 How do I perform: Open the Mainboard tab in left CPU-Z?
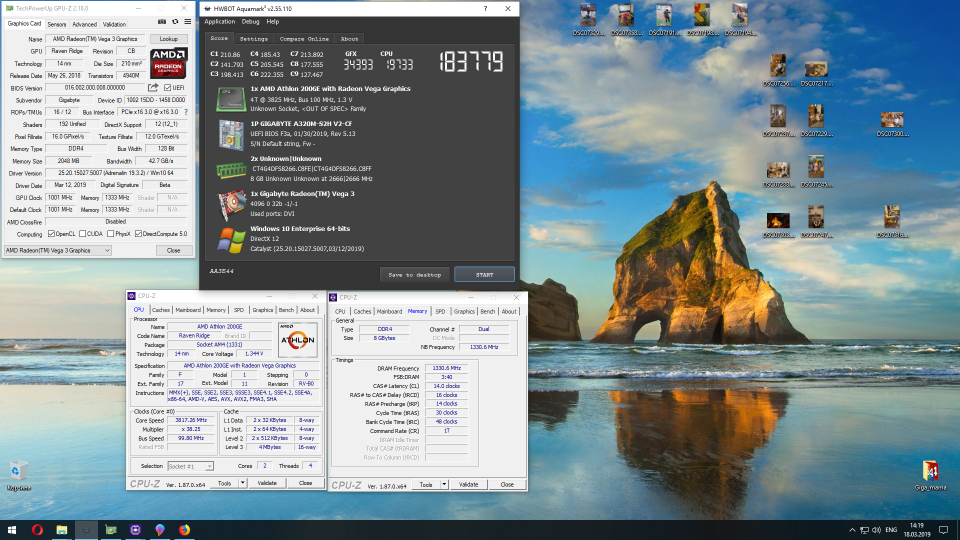coord(188,310)
